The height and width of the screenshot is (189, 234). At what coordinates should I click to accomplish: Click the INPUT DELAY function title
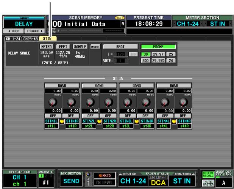[24, 22]
